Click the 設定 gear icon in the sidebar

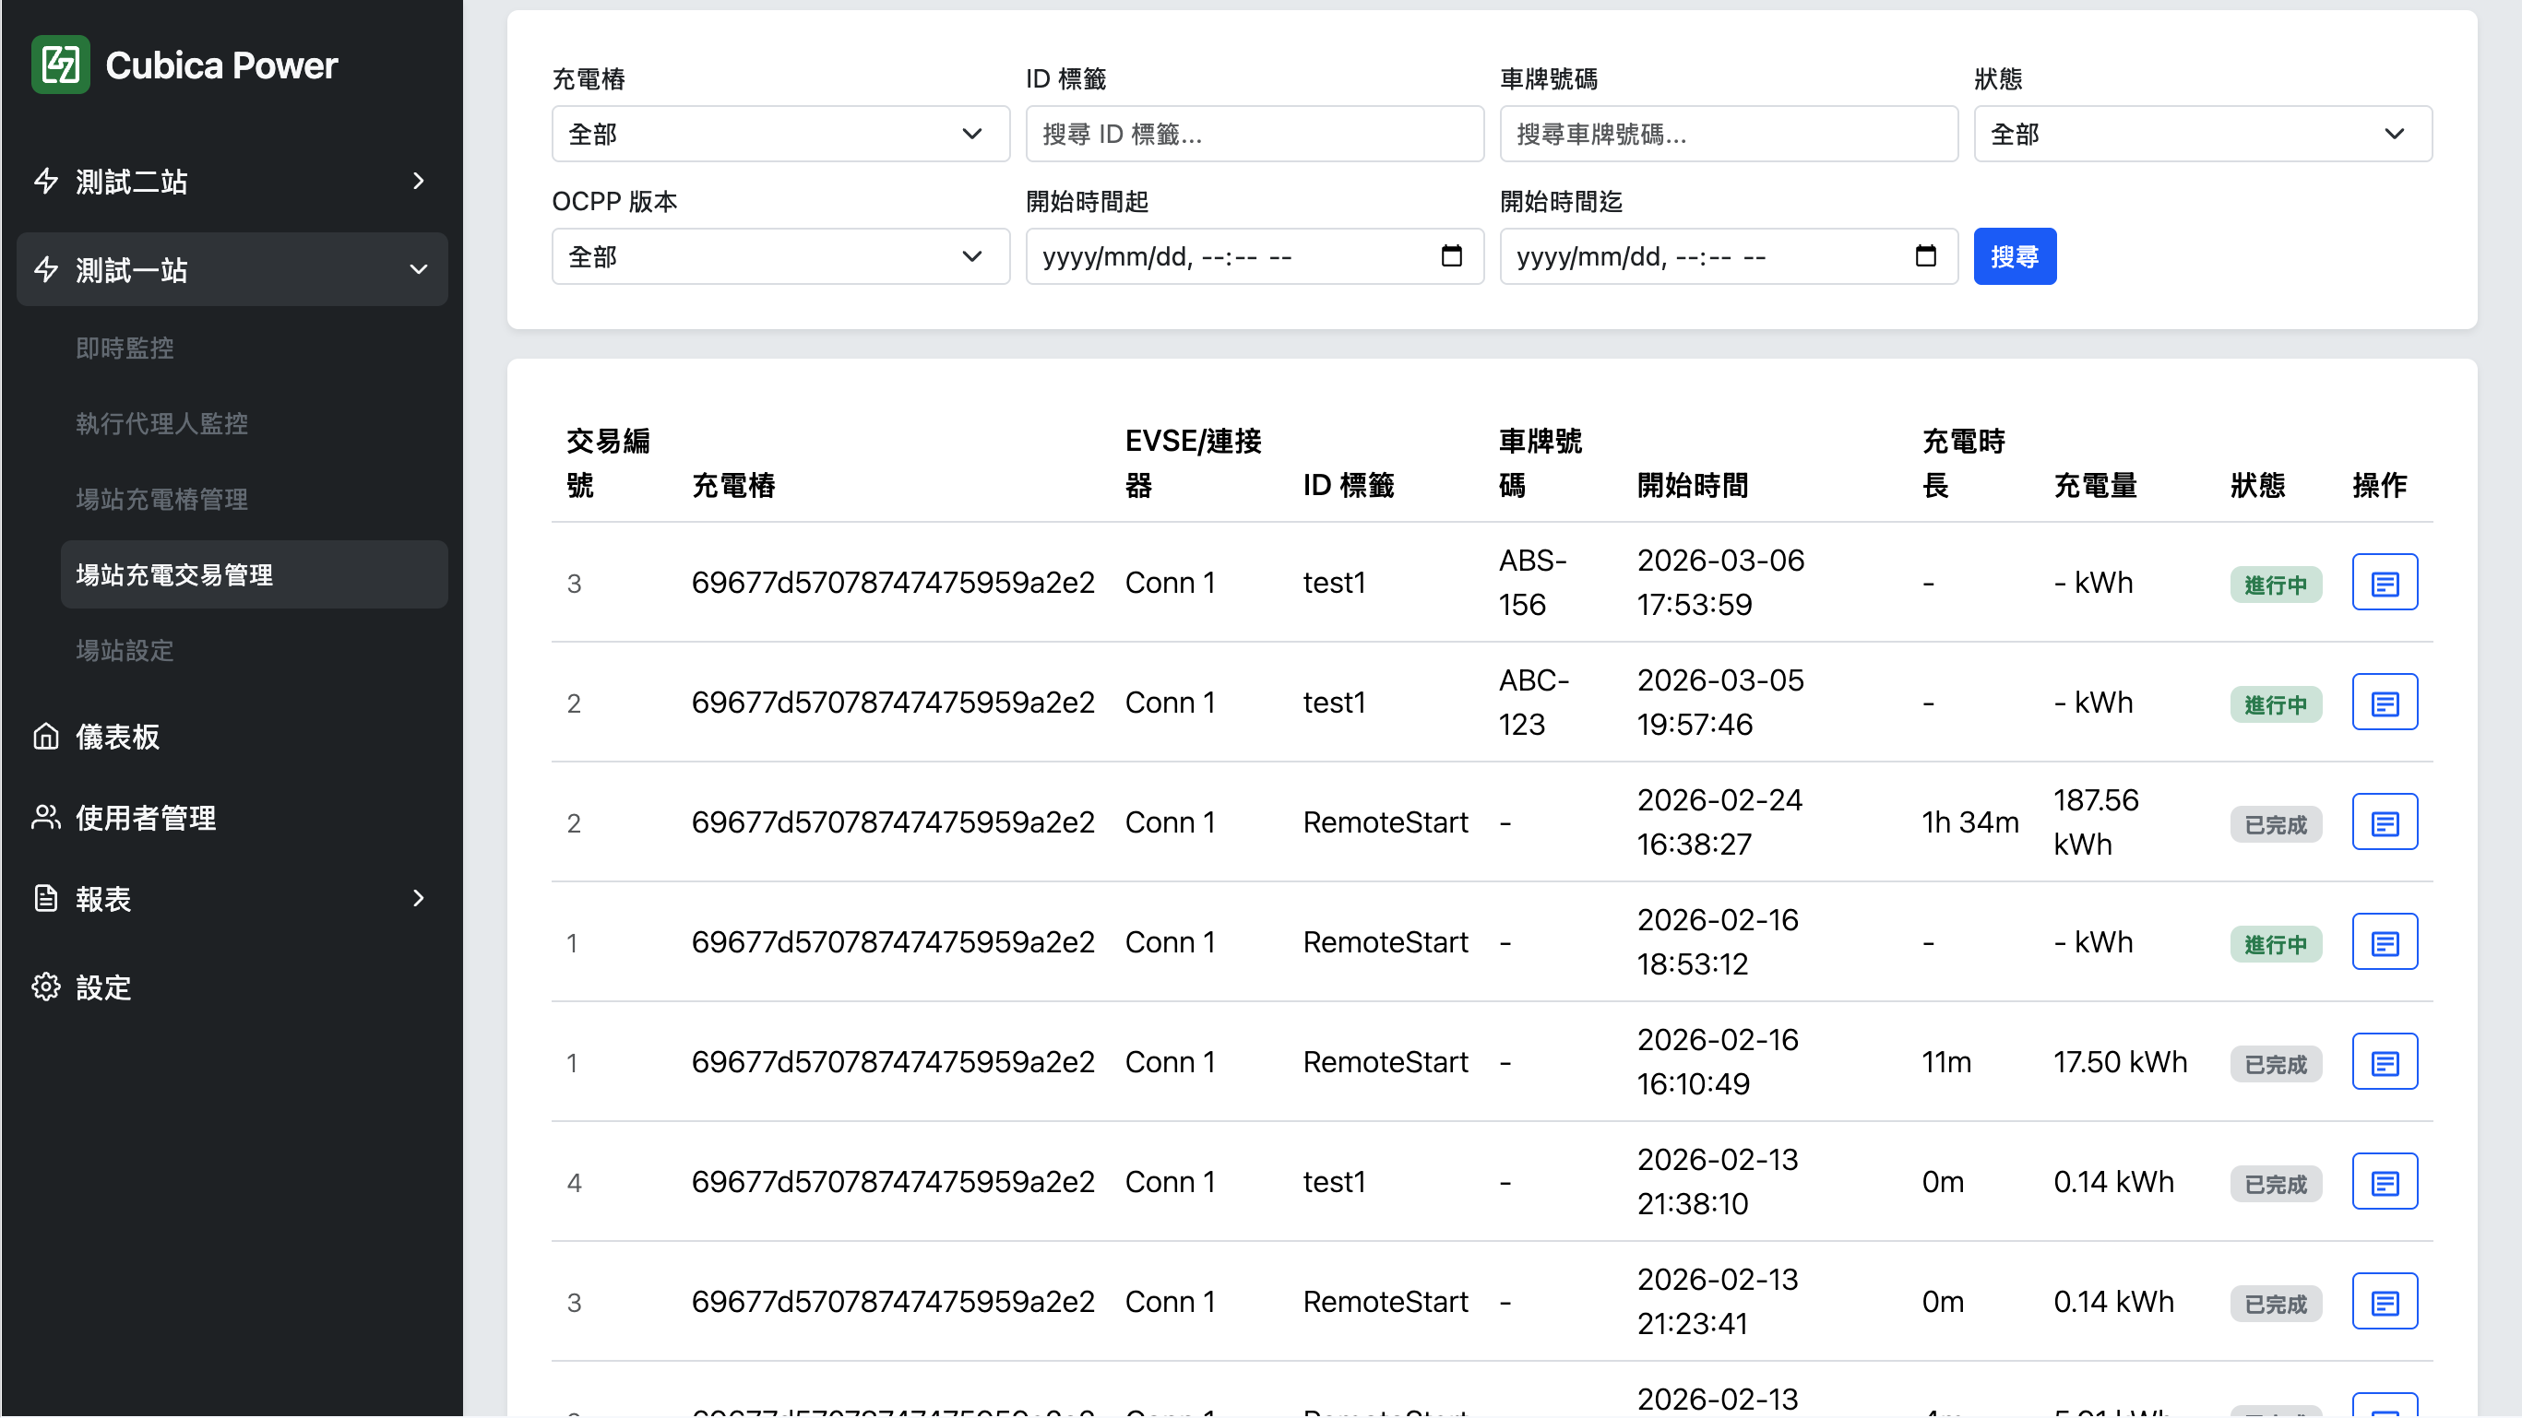tap(46, 987)
